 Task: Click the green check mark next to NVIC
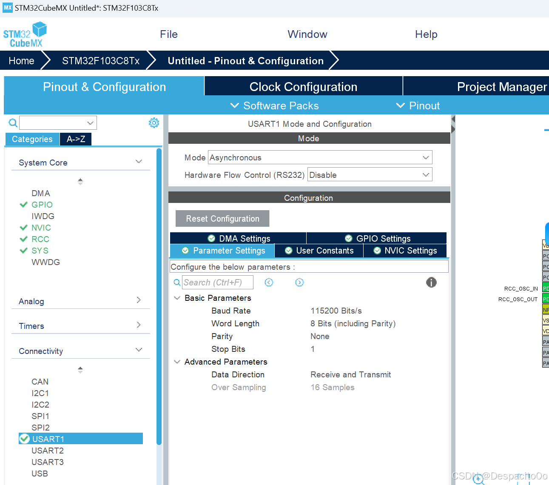(24, 228)
